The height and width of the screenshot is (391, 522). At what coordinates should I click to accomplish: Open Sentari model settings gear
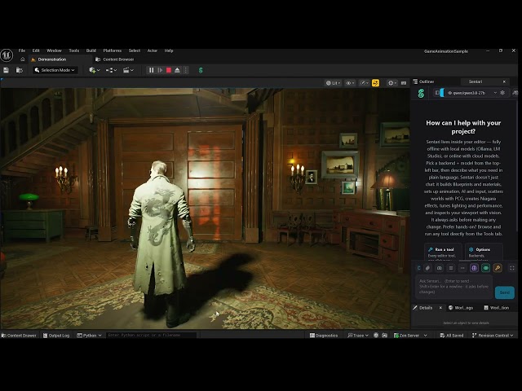click(502, 93)
